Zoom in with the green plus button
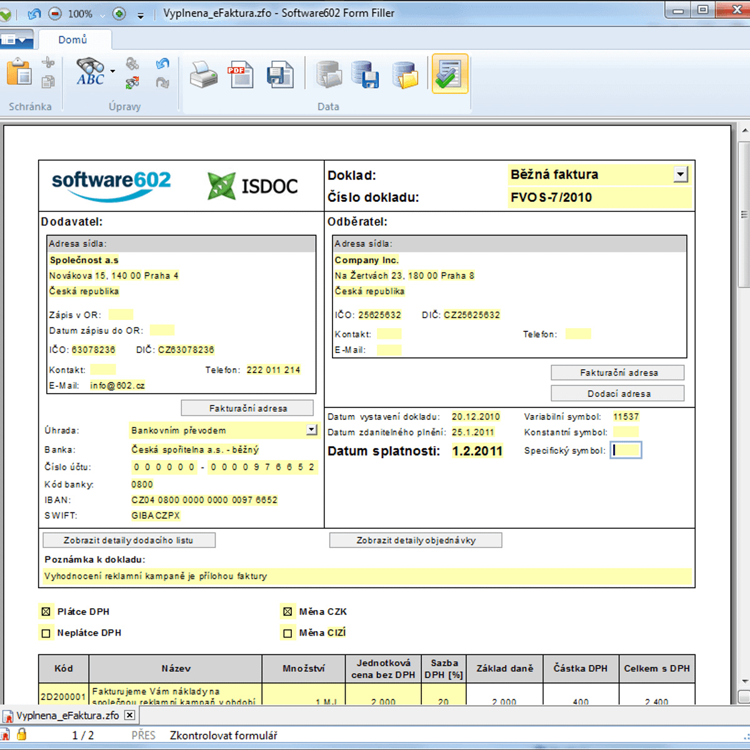Screen dimensions: 750x750 click(x=119, y=13)
